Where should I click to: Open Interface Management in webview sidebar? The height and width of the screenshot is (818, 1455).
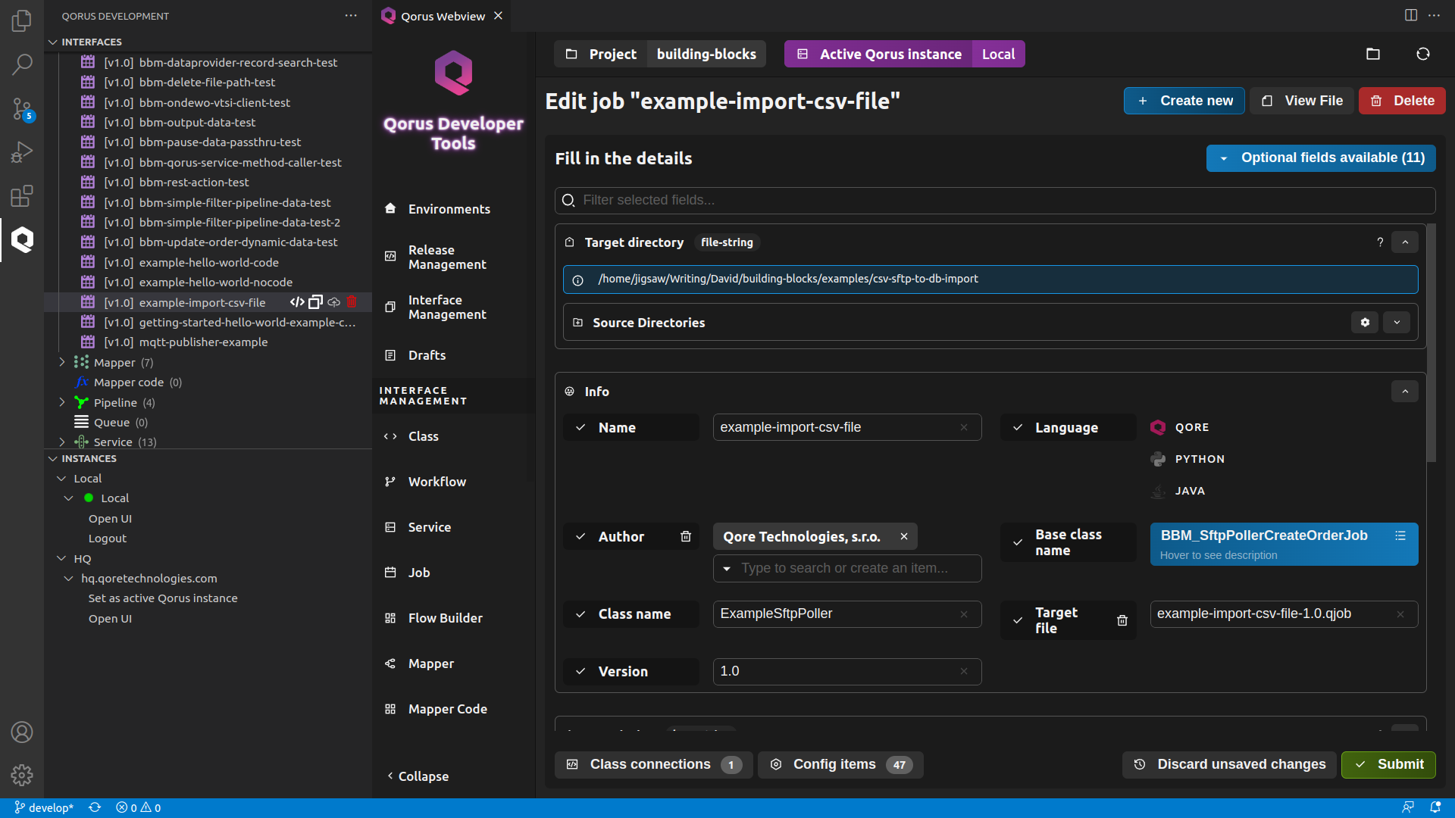pyautogui.click(x=447, y=307)
